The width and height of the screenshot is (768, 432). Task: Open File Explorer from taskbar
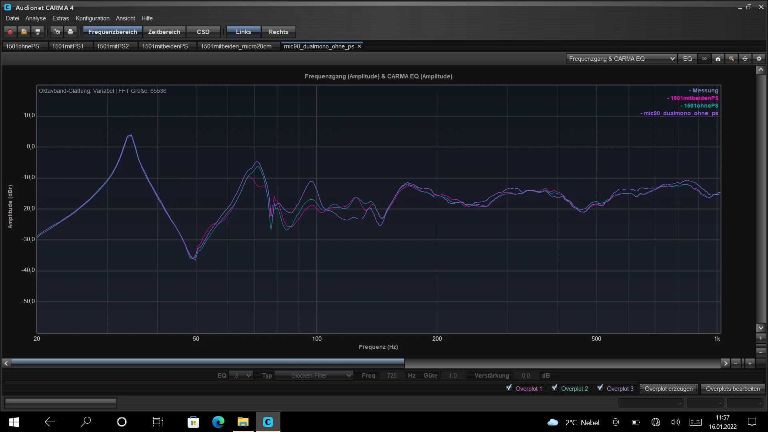click(243, 422)
